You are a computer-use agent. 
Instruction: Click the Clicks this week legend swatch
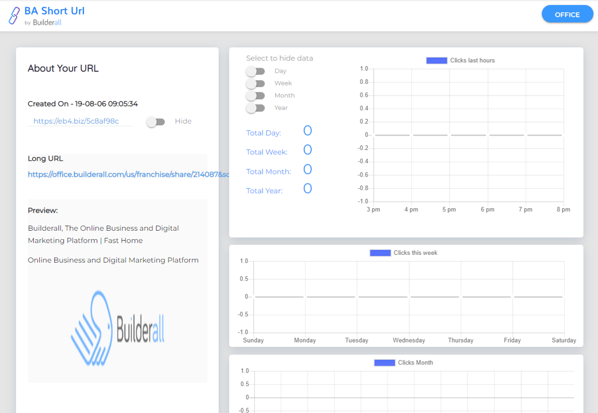(380, 253)
